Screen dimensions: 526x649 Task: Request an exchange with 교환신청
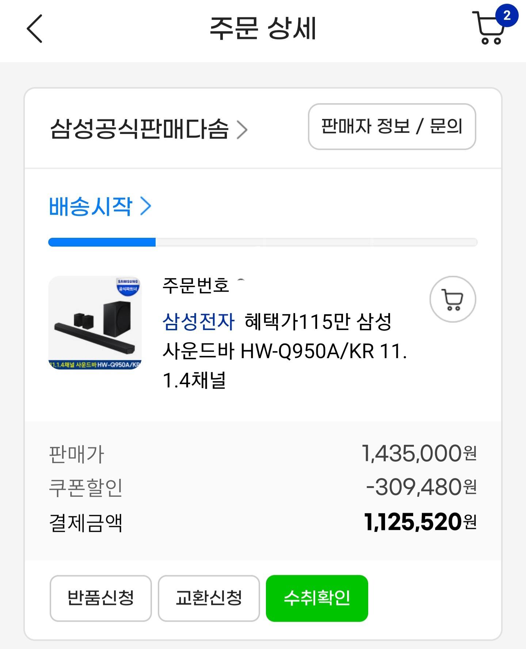tap(209, 598)
